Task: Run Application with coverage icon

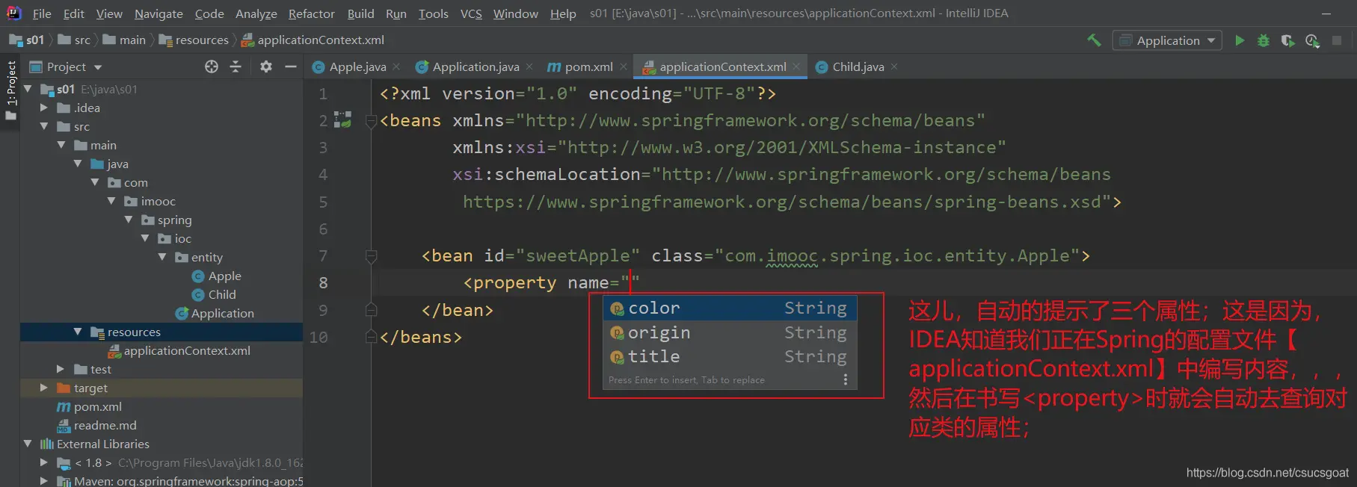Action: pyautogui.click(x=1287, y=40)
